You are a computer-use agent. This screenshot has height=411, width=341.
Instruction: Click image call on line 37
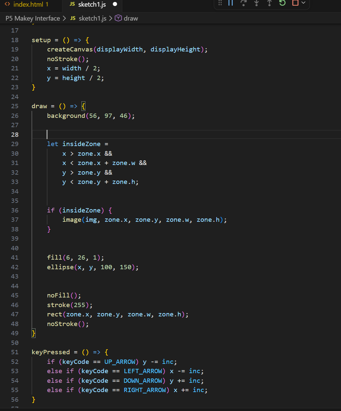[72, 220]
